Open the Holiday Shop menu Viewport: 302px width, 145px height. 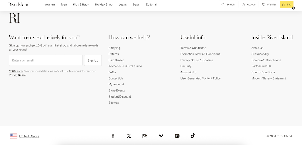104,4
